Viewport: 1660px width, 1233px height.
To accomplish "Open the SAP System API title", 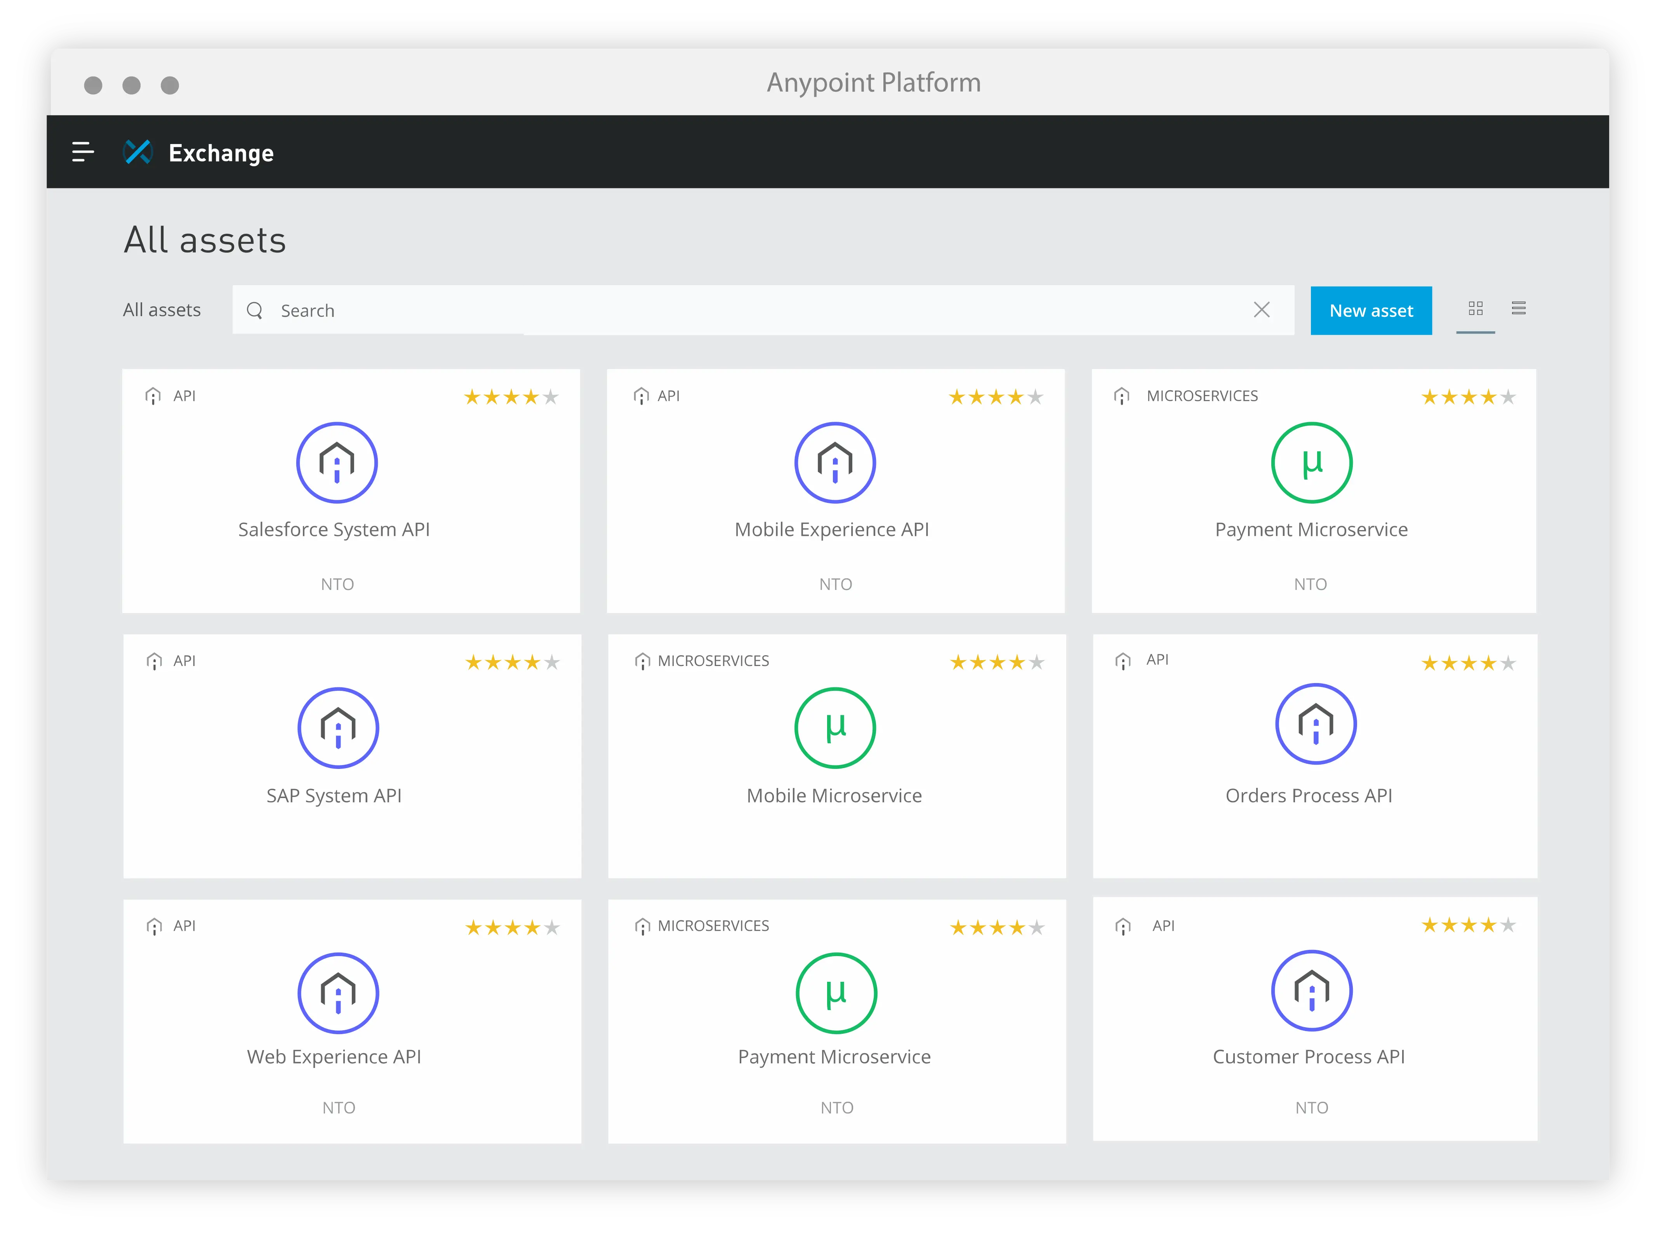I will 334,796.
